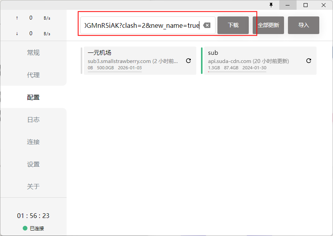
Task: Focus the subscription URL input field
Action: pos(141,25)
